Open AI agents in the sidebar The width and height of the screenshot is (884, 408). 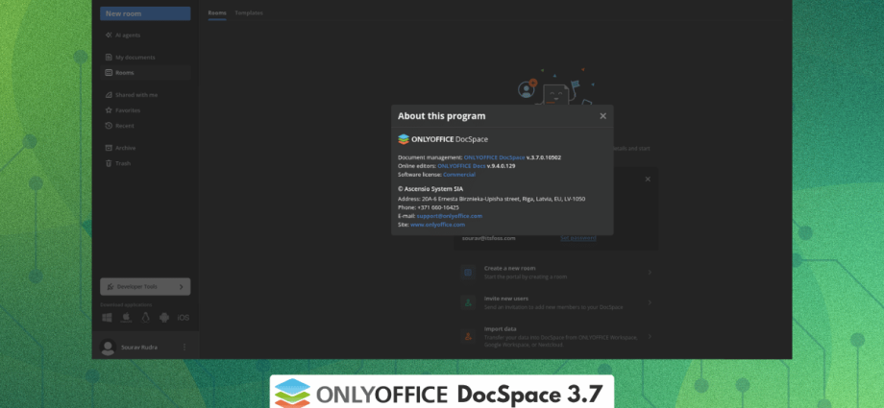point(123,35)
